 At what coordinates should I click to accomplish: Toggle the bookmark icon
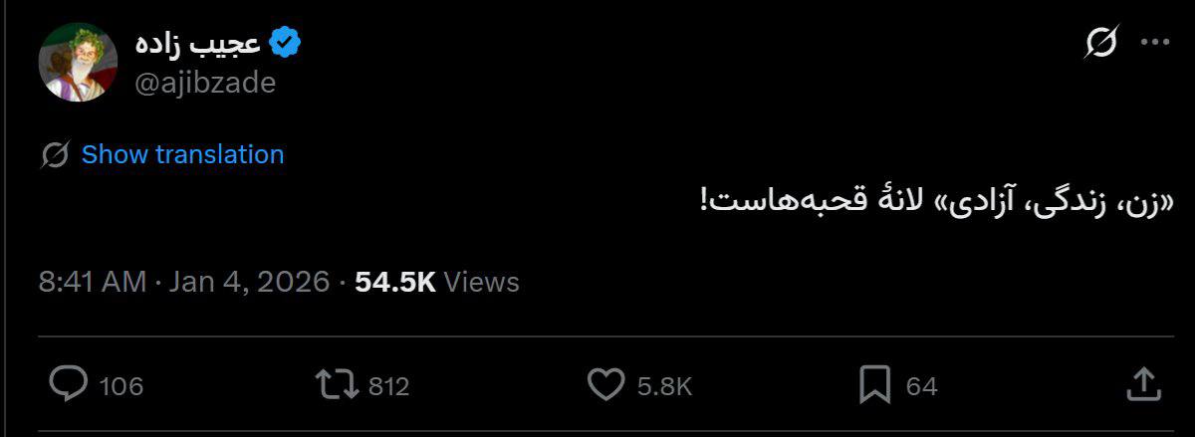[874, 384]
